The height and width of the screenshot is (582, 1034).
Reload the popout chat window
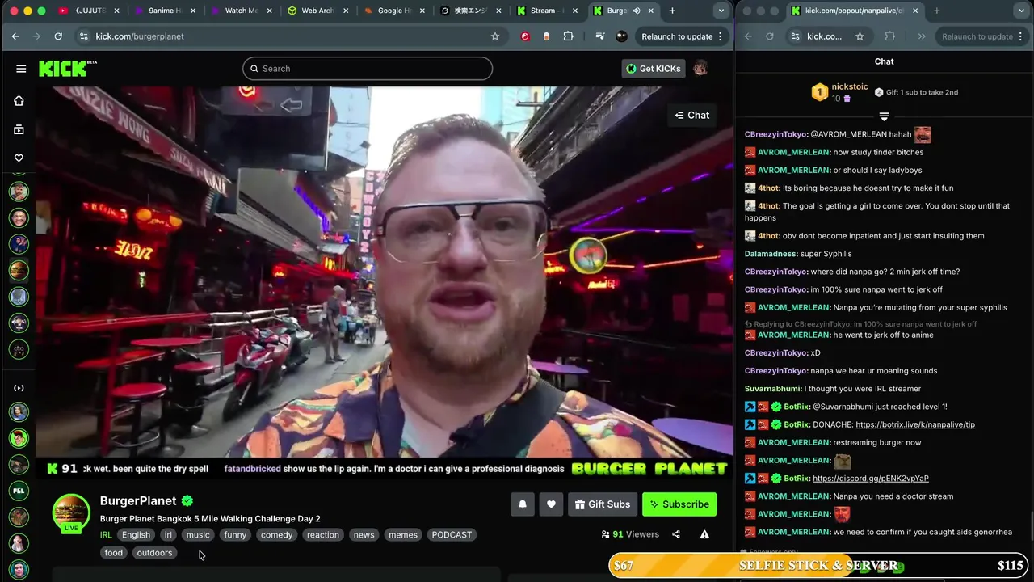tap(769, 36)
